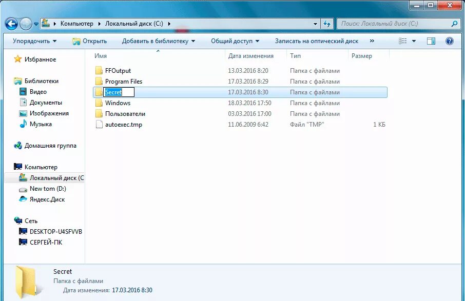Select the Компьютер breadcrumb in the address bar

(x=77, y=24)
